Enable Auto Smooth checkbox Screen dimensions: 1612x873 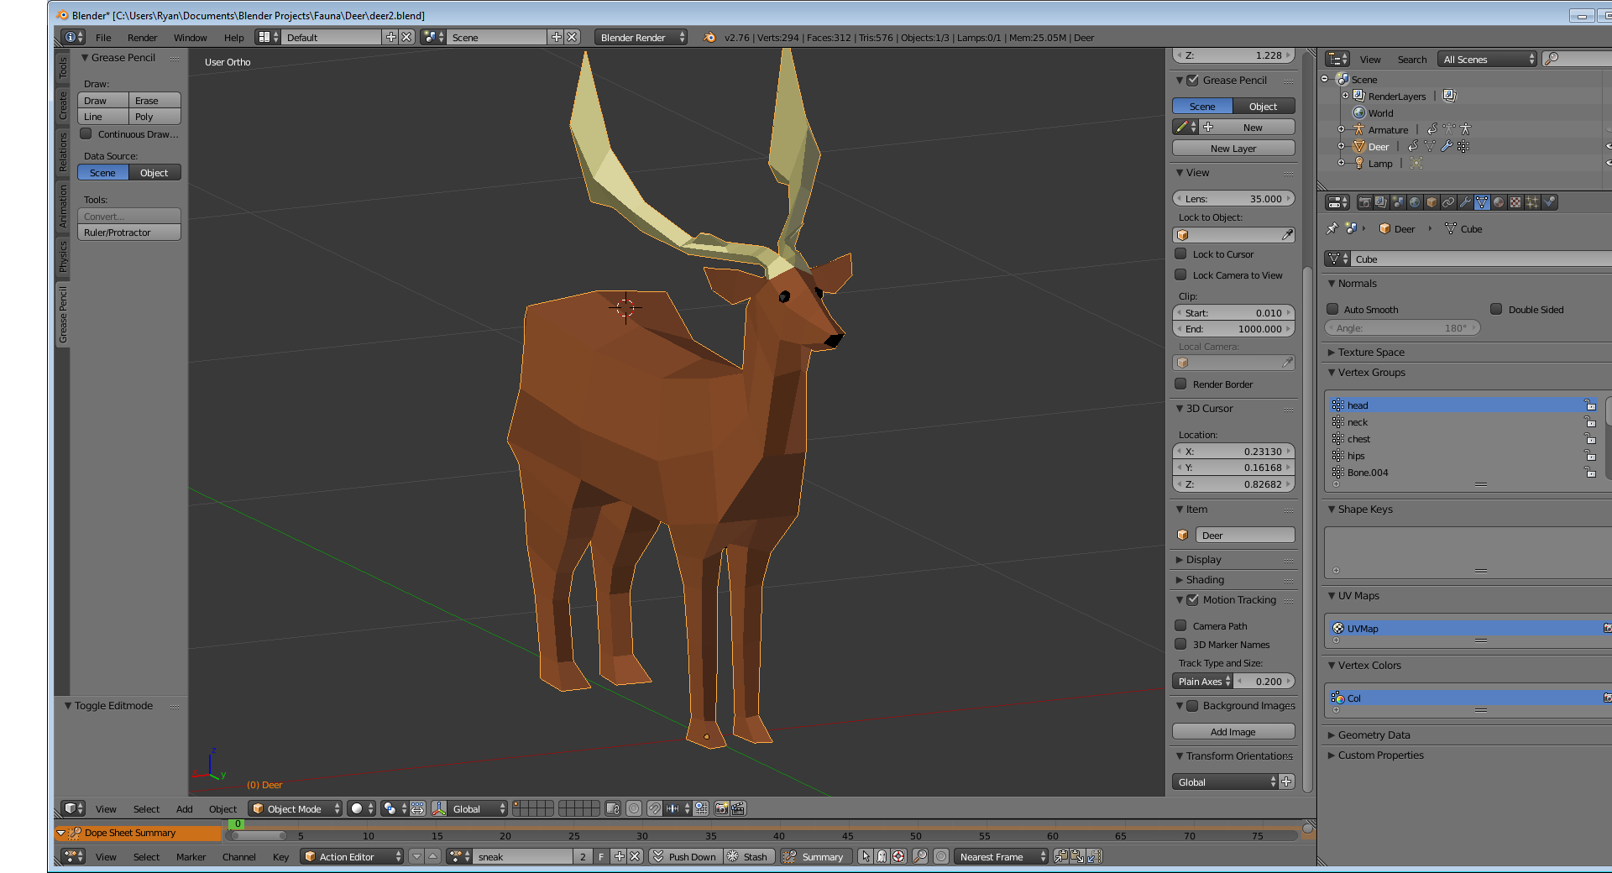[1332, 309]
